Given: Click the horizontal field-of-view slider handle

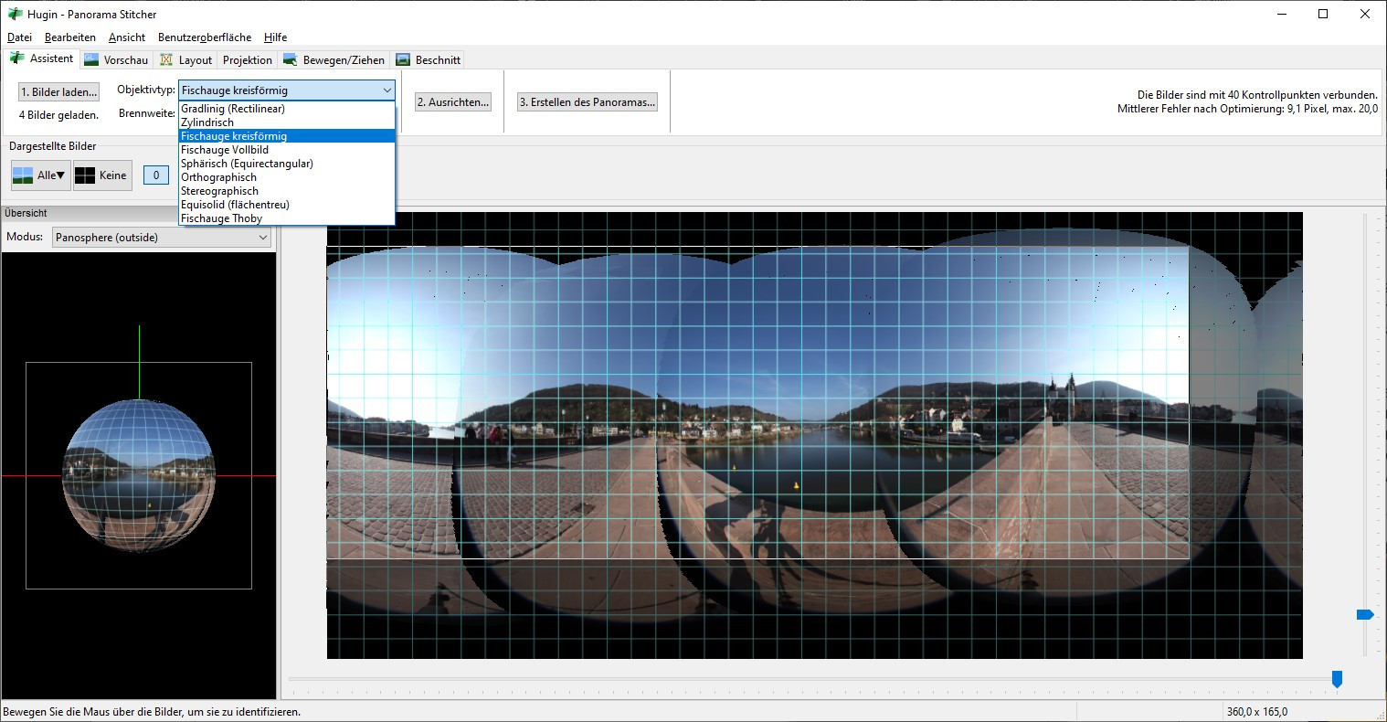Looking at the screenshot, I should coord(1337,679).
